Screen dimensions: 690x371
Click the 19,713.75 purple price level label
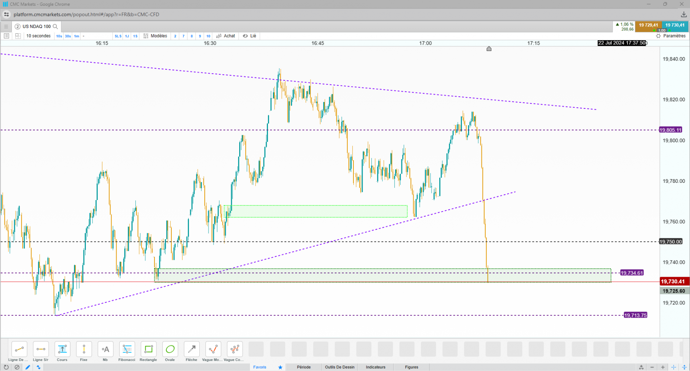(636, 315)
